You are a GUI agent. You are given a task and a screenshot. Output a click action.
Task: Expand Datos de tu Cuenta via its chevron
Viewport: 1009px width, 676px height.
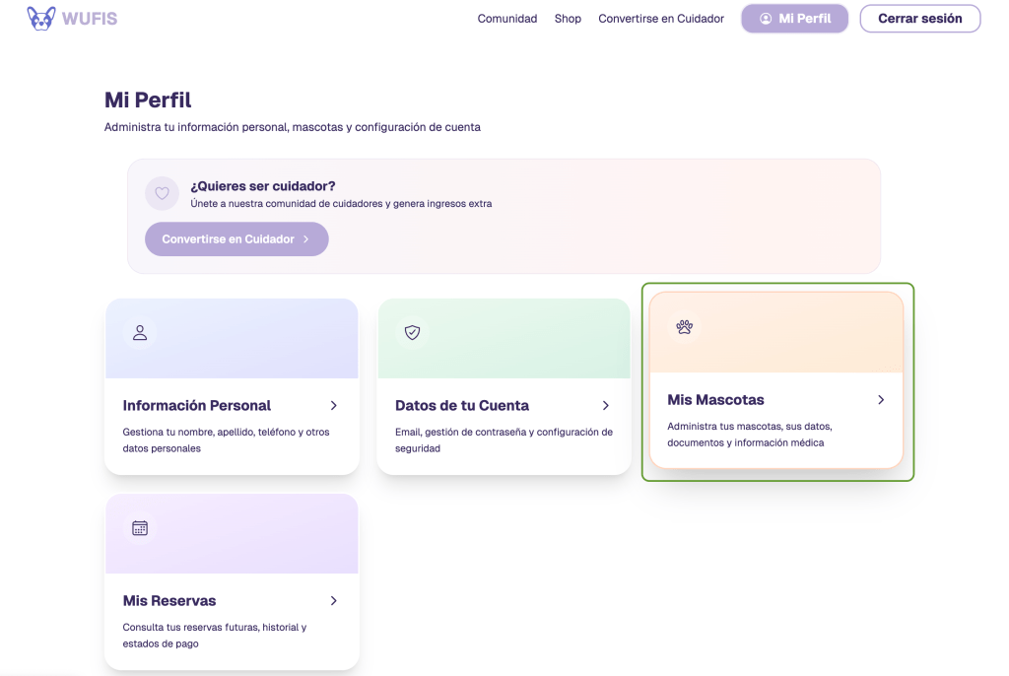pyautogui.click(x=606, y=405)
